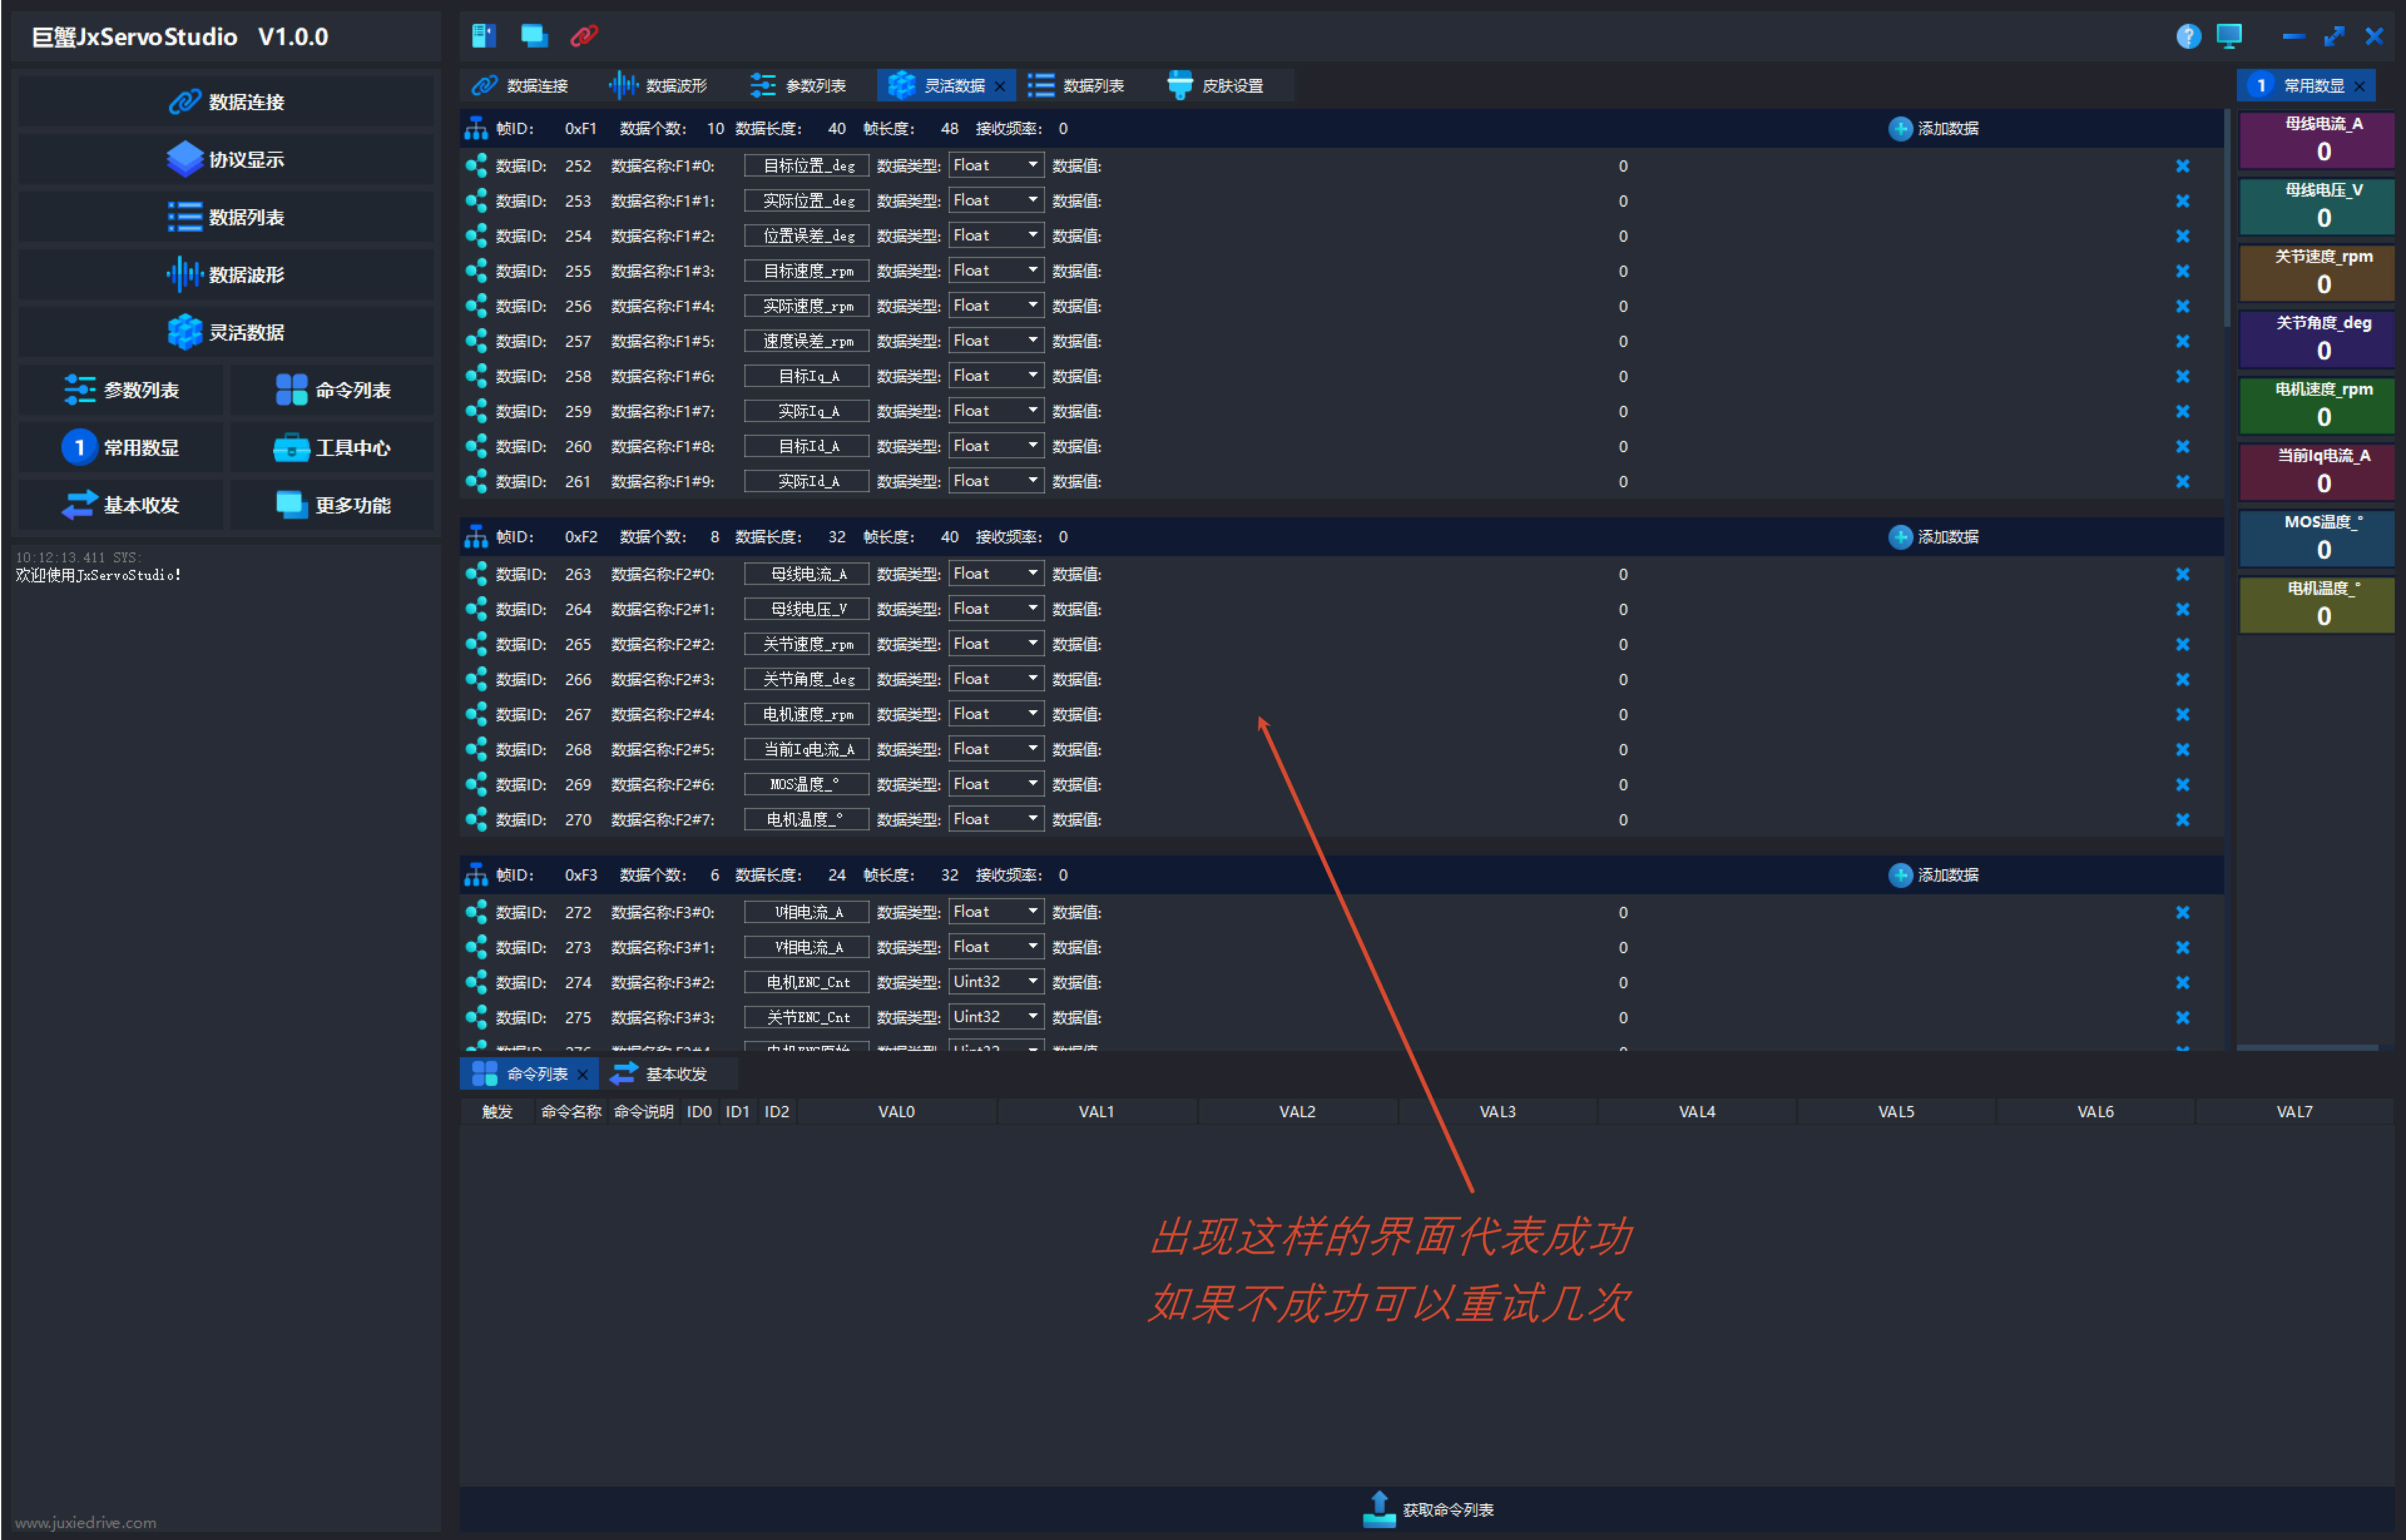Open Uint32 type dropdown for 电机ENC_Cnt
The width and height of the screenshot is (2406, 1540).
[996, 981]
